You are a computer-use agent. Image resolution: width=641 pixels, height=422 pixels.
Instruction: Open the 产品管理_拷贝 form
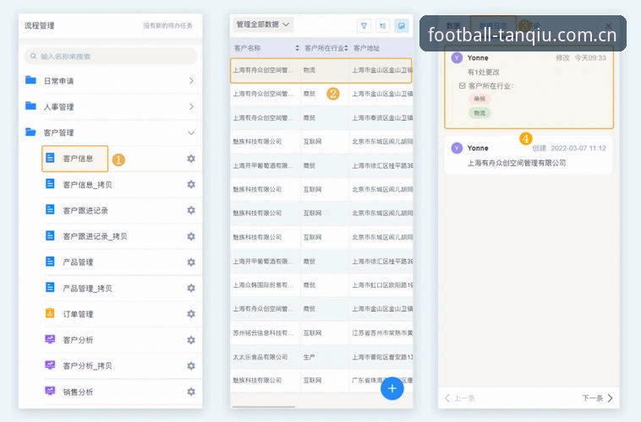(87, 288)
